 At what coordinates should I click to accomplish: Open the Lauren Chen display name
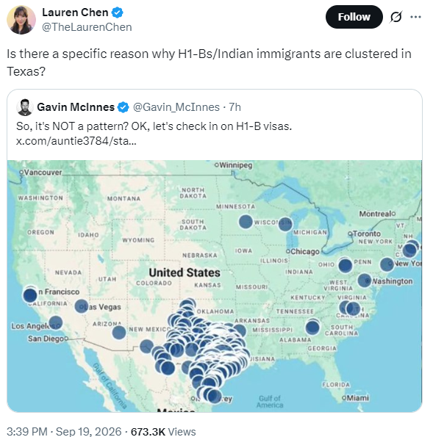click(x=75, y=12)
